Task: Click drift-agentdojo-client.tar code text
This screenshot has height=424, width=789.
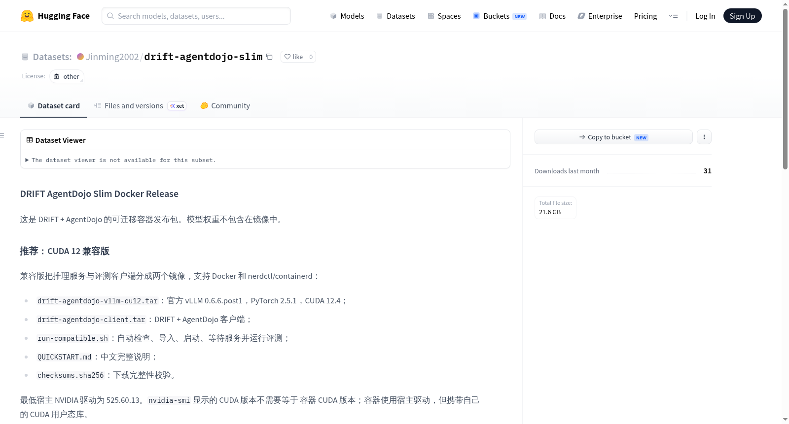Action: [x=91, y=320]
